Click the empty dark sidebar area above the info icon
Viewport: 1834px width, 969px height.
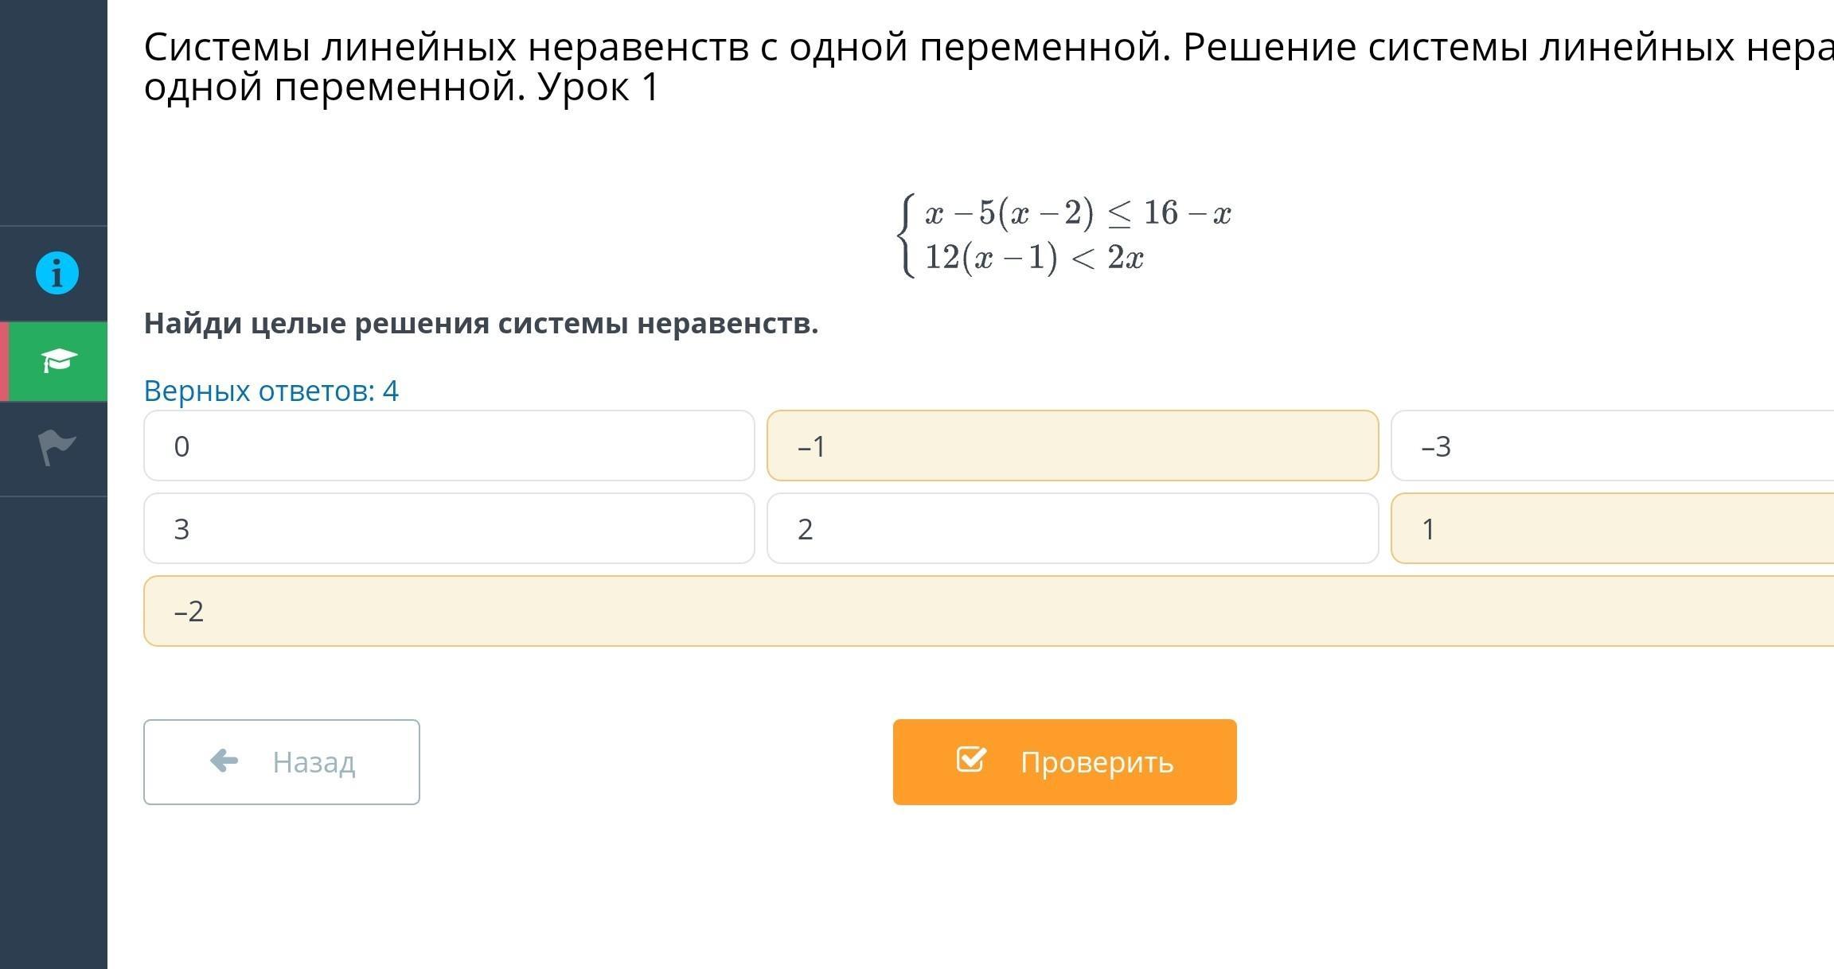(53, 111)
